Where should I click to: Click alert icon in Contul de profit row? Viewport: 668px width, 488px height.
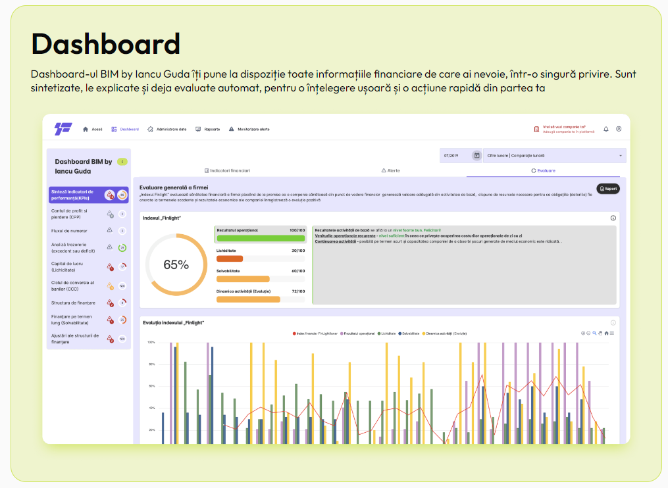pyautogui.click(x=110, y=214)
